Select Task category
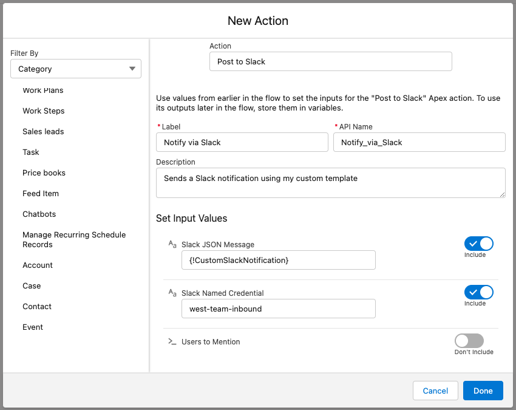The image size is (516, 410). (x=30, y=152)
